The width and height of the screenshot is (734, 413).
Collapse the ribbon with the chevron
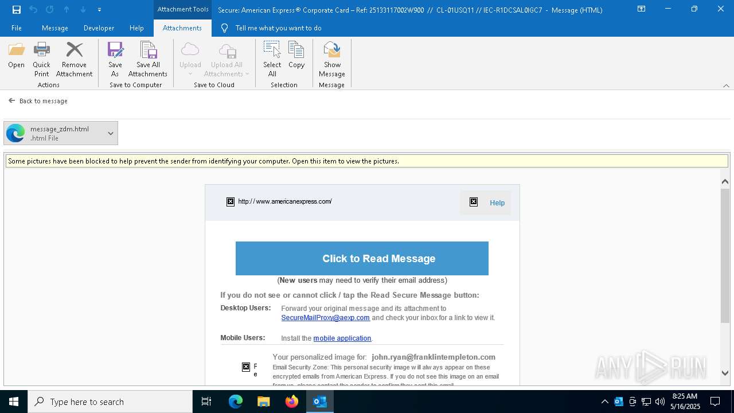coord(726,85)
